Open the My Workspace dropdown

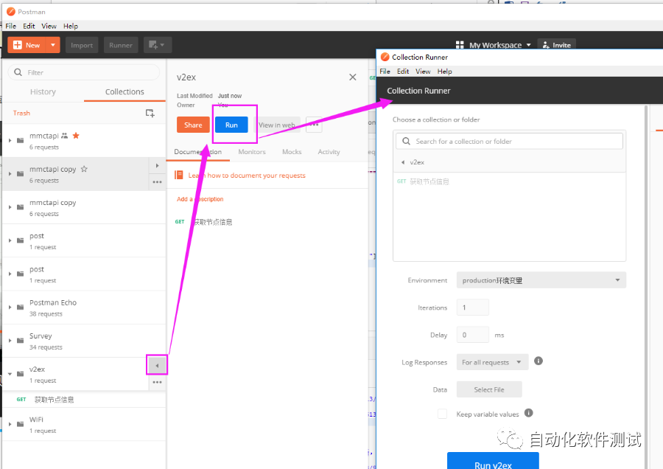tap(493, 45)
